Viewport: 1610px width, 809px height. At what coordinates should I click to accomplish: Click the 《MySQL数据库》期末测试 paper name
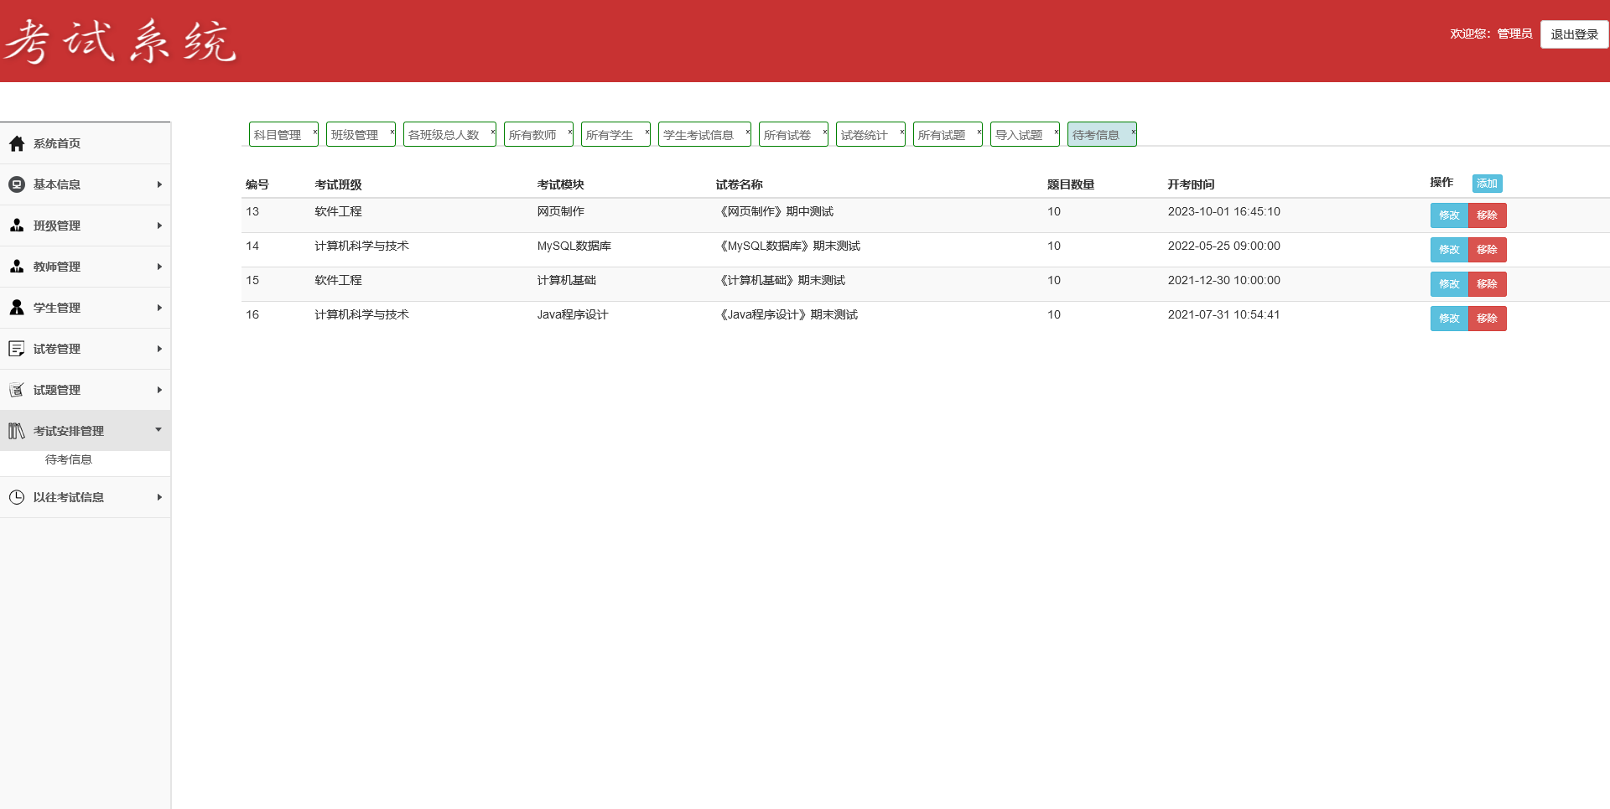(x=788, y=246)
